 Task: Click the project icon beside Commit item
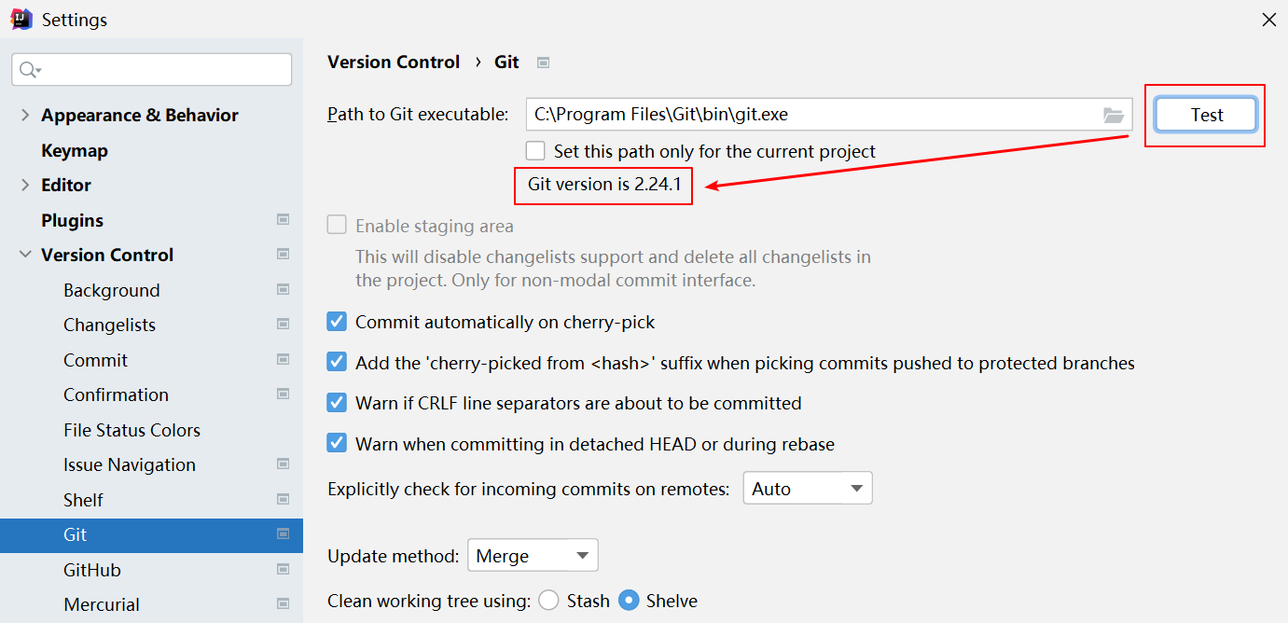tap(283, 360)
